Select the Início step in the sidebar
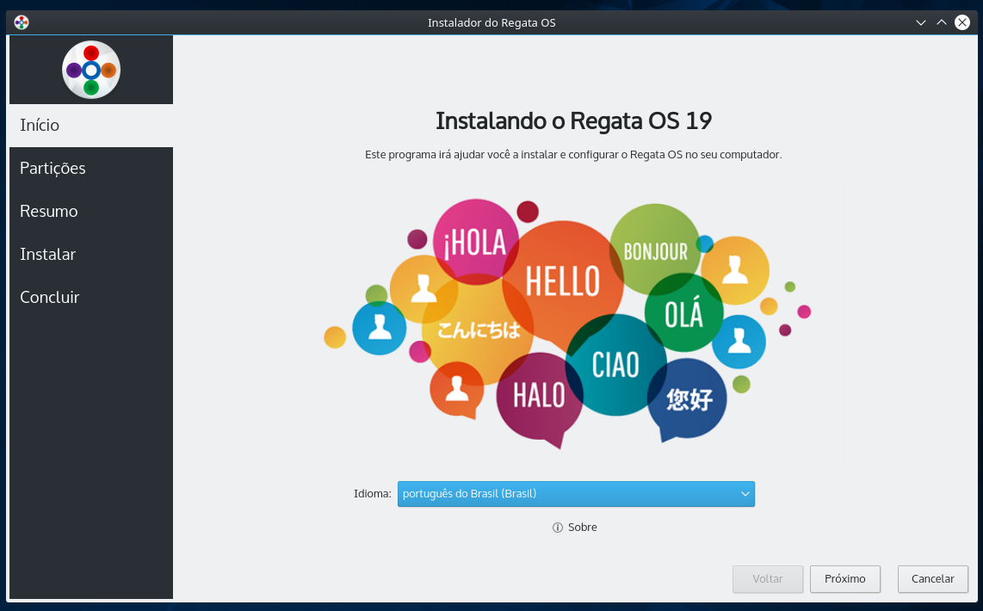The width and height of the screenshot is (983, 611). (39, 125)
